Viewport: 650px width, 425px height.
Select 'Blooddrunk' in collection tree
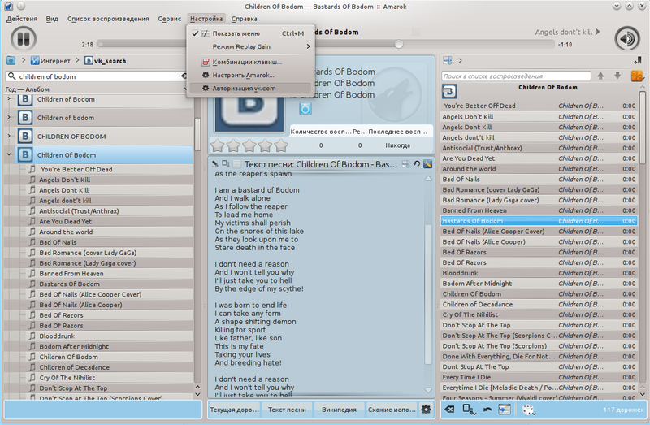point(57,336)
